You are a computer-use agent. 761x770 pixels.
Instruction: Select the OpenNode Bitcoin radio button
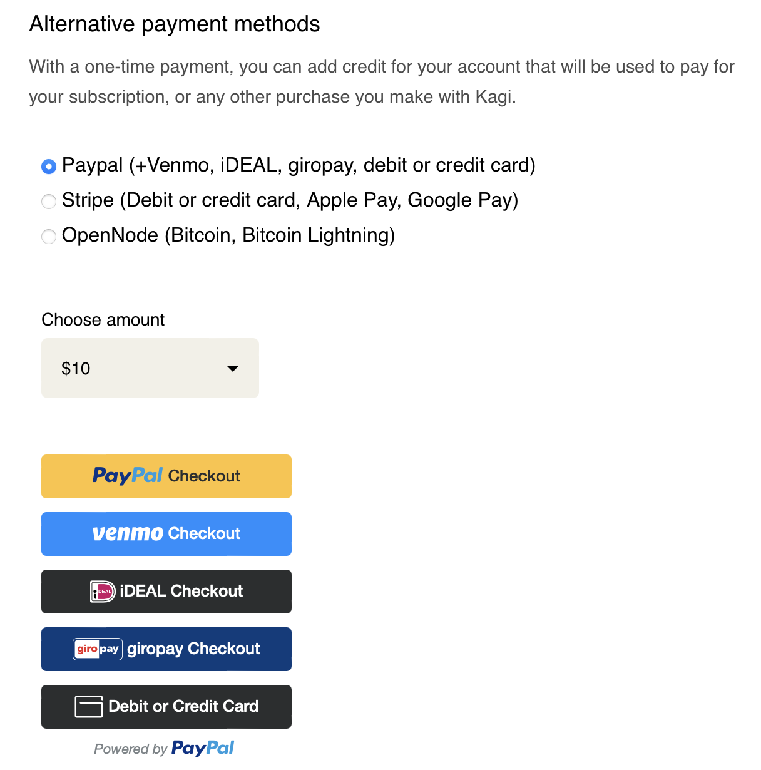pos(49,237)
